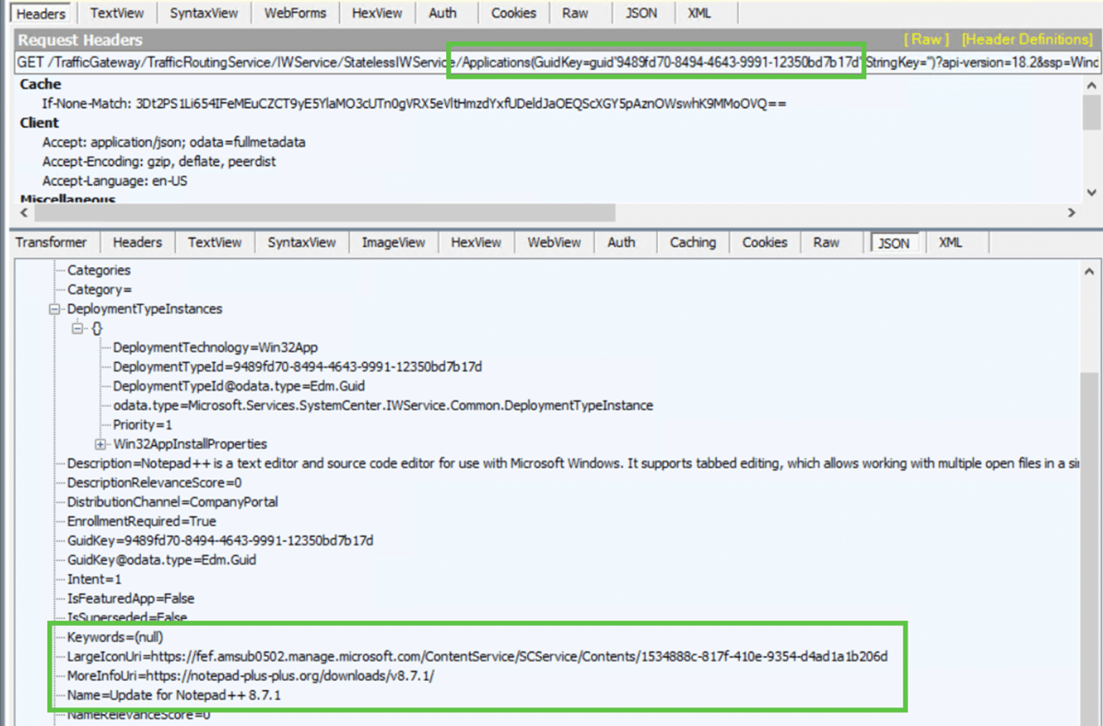1103x726 pixels.
Task: Switch to the WebView response tab
Action: [554, 242]
